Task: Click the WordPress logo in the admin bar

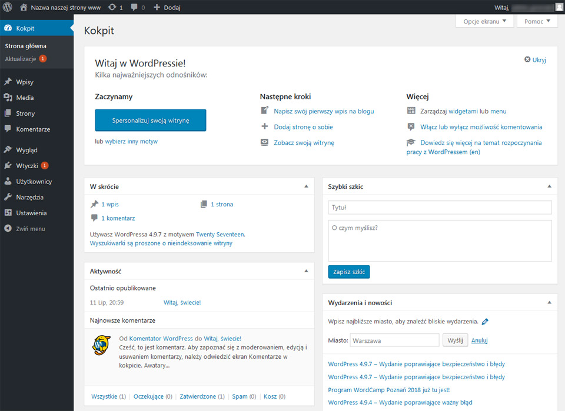Action: pos(8,7)
